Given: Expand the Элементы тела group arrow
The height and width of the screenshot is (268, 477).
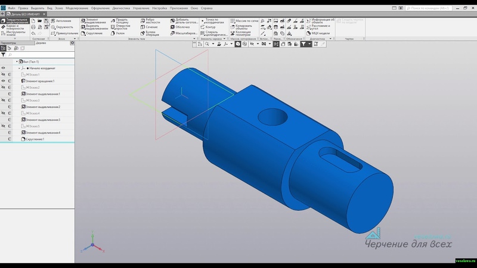Looking at the screenshot, I should (x=194, y=39).
